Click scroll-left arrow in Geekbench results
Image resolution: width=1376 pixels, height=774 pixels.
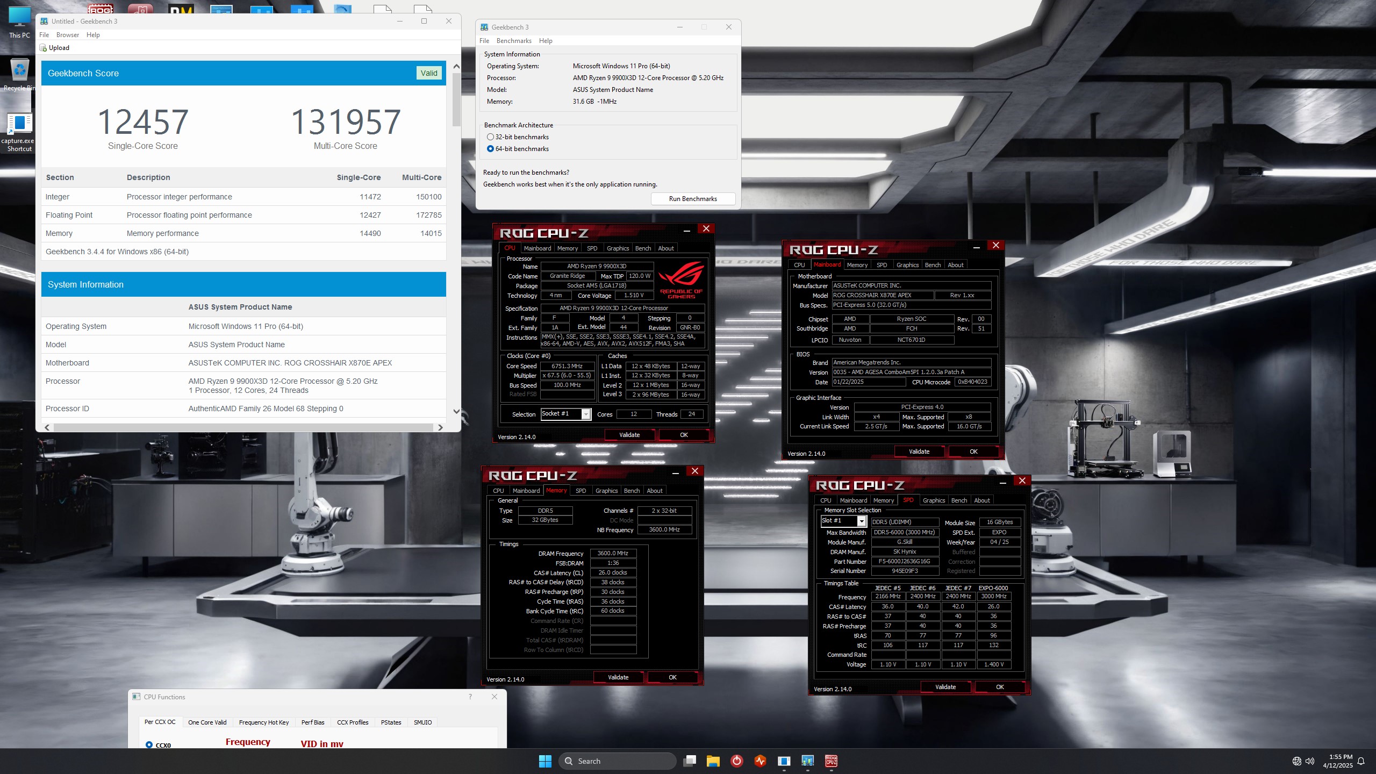tap(47, 428)
